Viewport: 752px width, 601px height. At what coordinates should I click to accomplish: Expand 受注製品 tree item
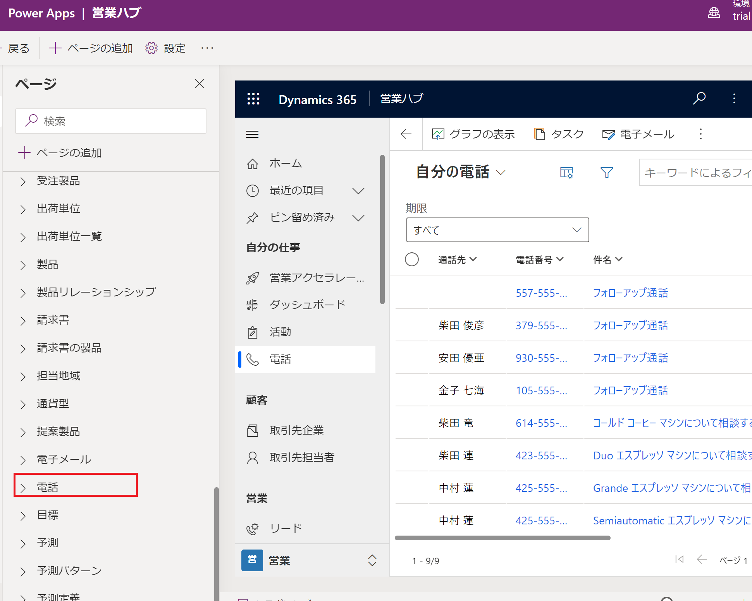pyautogui.click(x=23, y=181)
